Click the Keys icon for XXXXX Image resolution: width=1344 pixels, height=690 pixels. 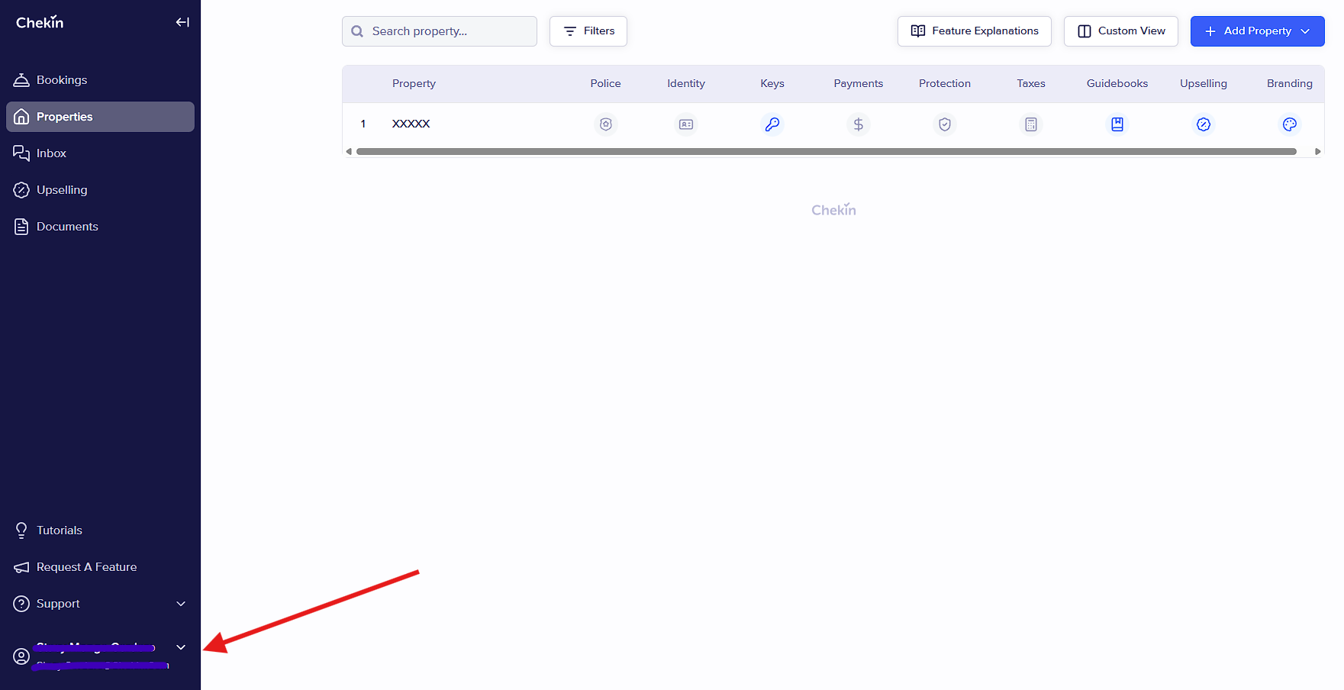[x=772, y=124]
